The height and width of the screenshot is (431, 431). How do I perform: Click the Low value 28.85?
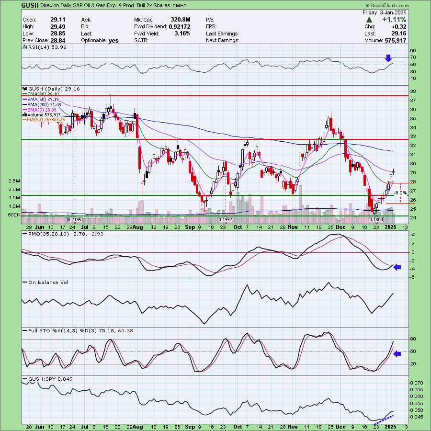(x=58, y=34)
